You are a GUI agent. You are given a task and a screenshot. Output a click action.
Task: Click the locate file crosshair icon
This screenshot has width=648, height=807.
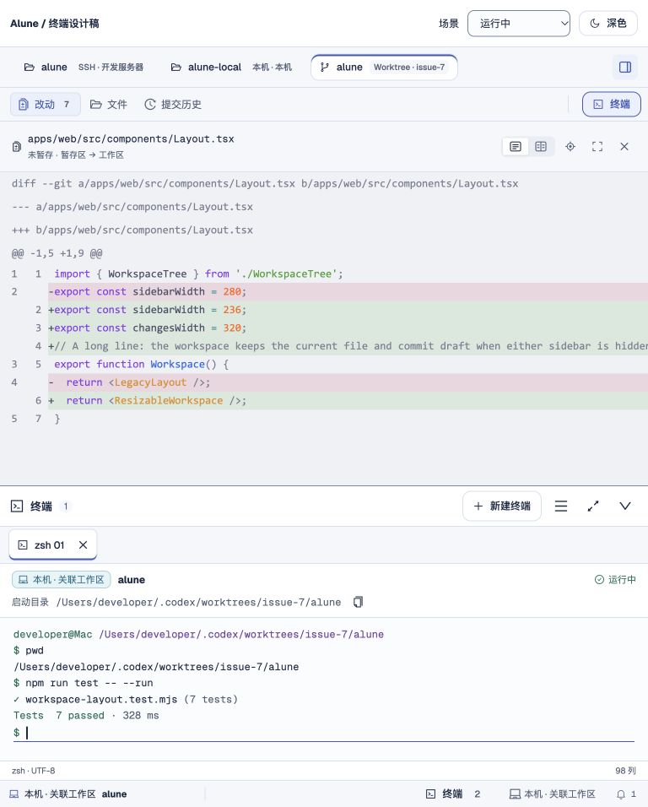pos(570,147)
